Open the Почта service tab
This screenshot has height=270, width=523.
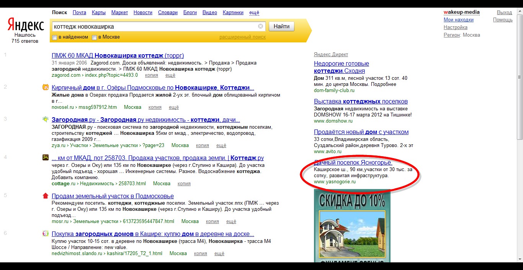click(79, 12)
